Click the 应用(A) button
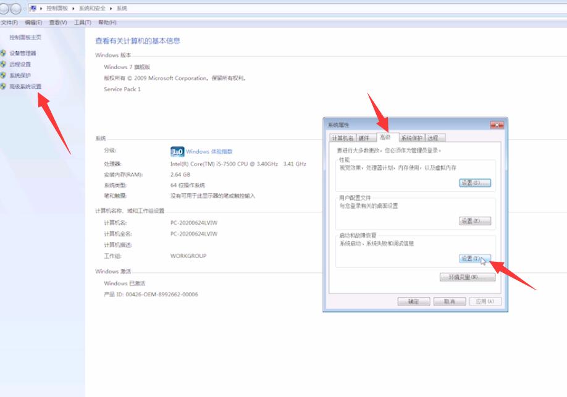This screenshot has width=567, height=397. 485,301
